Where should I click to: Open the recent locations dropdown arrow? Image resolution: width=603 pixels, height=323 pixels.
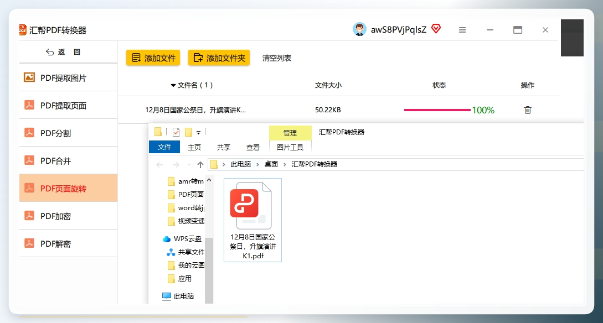[x=189, y=165]
